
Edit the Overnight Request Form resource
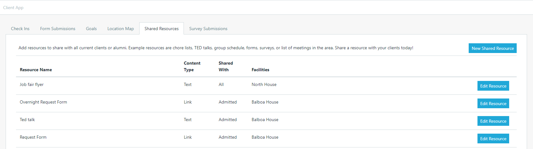[493, 104]
